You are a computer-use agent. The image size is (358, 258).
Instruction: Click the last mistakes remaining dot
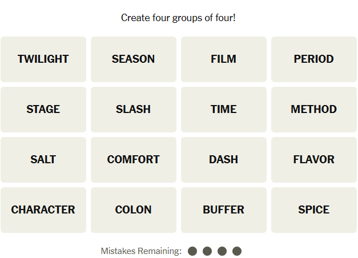237,251
